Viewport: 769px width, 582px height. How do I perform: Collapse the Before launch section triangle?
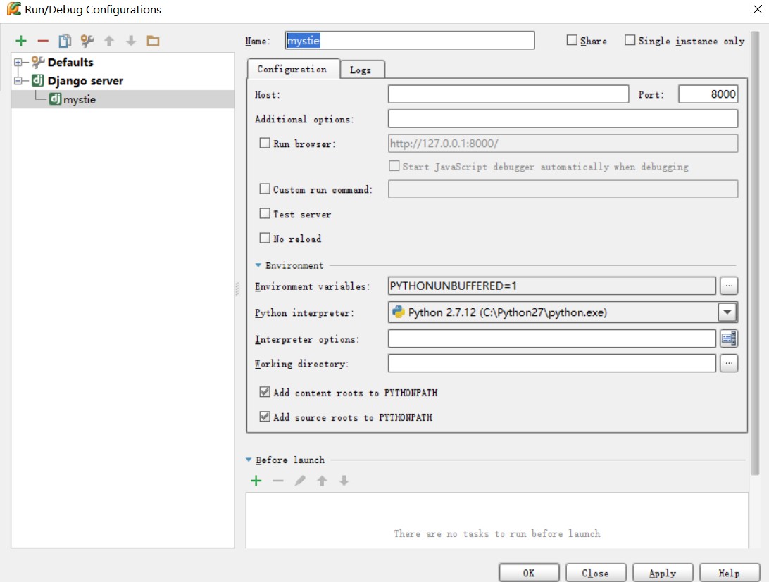pos(249,460)
